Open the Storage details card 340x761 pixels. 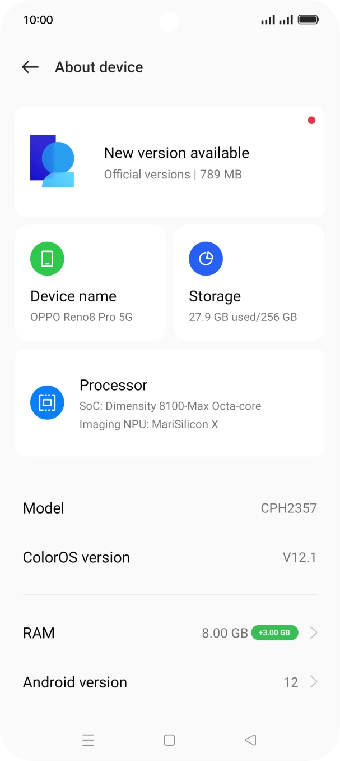tap(249, 282)
